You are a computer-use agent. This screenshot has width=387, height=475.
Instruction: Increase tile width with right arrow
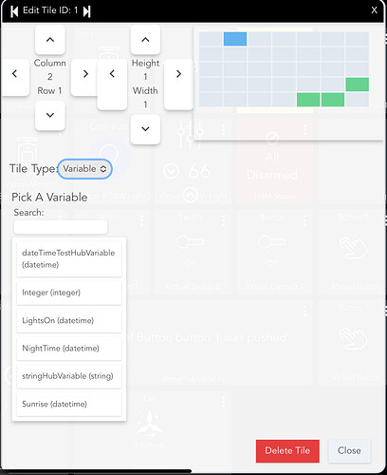click(178, 74)
